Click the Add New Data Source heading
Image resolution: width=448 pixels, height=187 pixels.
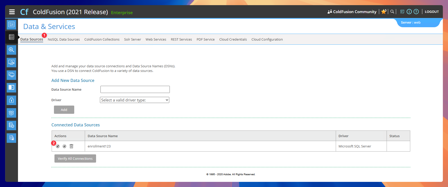click(x=73, y=80)
